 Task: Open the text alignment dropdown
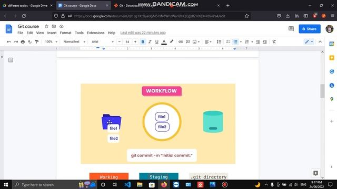[208, 42]
